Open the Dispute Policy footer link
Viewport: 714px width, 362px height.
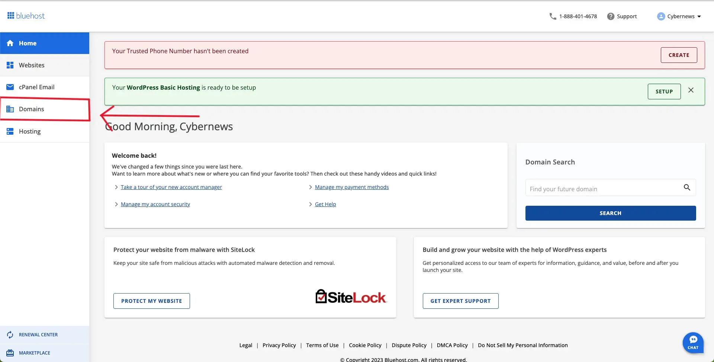click(409, 345)
